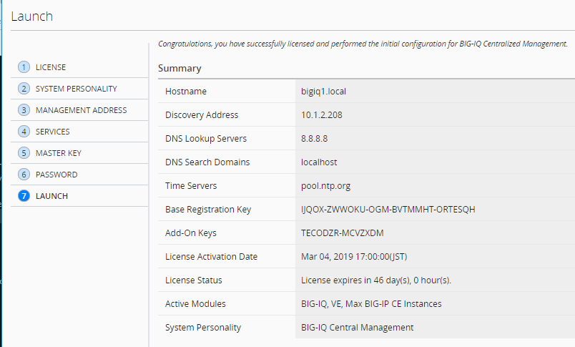The width and height of the screenshot is (575, 347).
Task: Click the Add-On Keys value TECODZR-MCVZXDM
Action: (342, 233)
